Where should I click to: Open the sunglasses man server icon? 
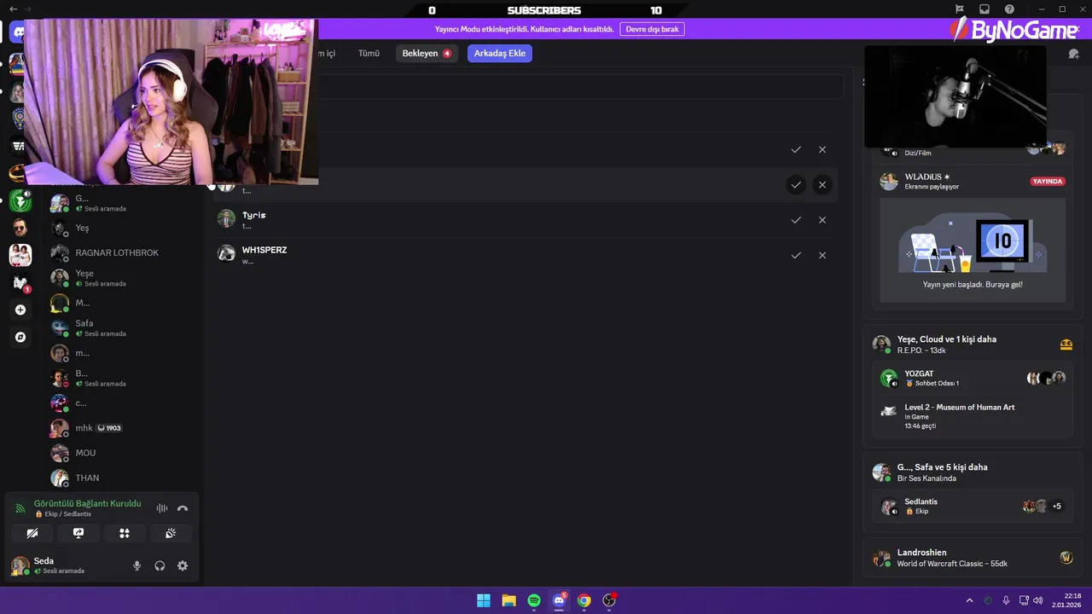(20, 228)
